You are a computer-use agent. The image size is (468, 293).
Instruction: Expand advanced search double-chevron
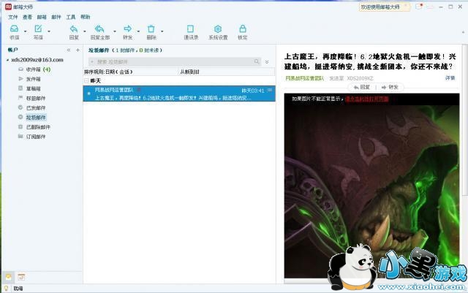(267, 62)
